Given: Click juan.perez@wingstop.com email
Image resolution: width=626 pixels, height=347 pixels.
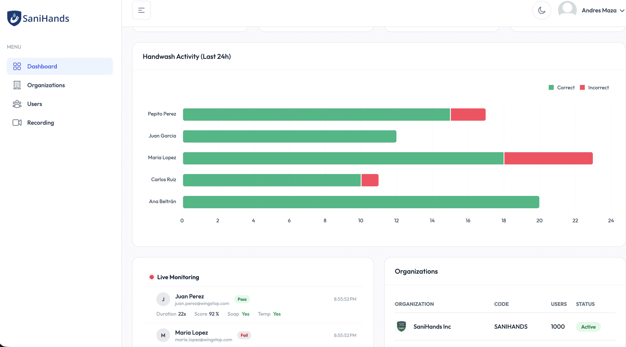Looking at the screenshot, I should (202, 304).
